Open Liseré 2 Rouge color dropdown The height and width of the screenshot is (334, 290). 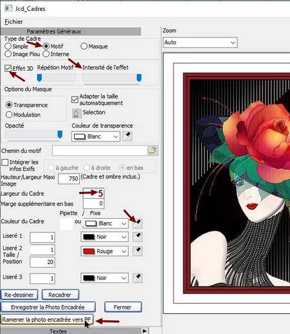click(x=105, y=251)
